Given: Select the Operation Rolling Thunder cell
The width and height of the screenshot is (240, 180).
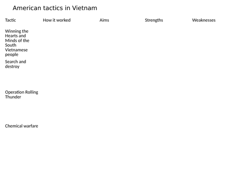Looking at the screenshot, I should pos(22,95).
